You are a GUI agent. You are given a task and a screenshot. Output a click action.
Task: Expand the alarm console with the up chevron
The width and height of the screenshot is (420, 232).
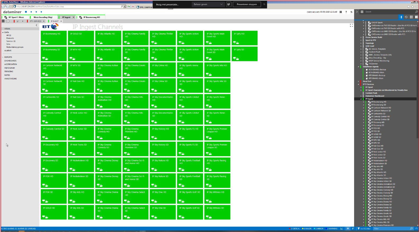coord(417,229)
